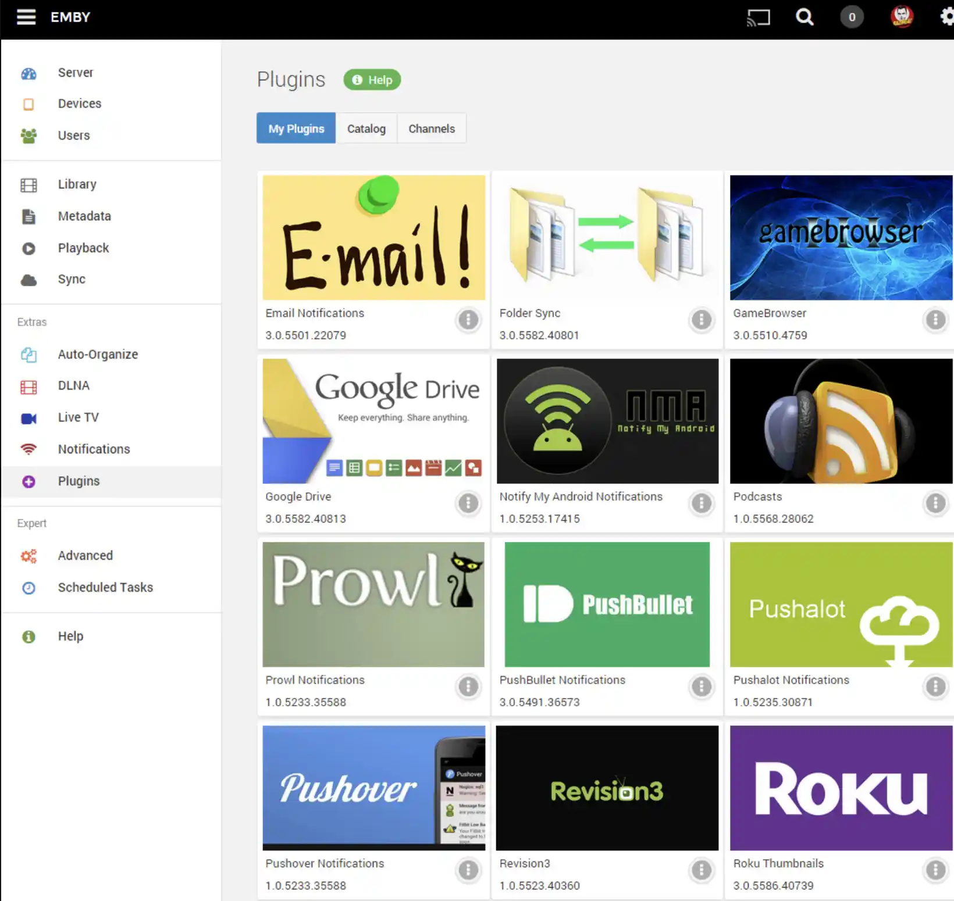
Task: Open the search magnifier icon
Action: pyautogui.click(x=805, y=17)
